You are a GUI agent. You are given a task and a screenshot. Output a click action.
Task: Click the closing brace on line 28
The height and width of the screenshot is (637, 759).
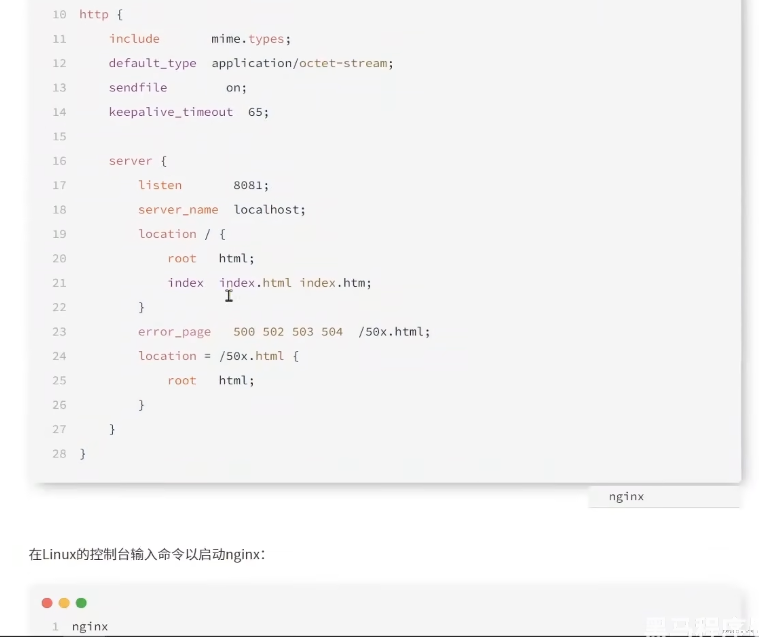pyautogui.click(x=83, y=454)
